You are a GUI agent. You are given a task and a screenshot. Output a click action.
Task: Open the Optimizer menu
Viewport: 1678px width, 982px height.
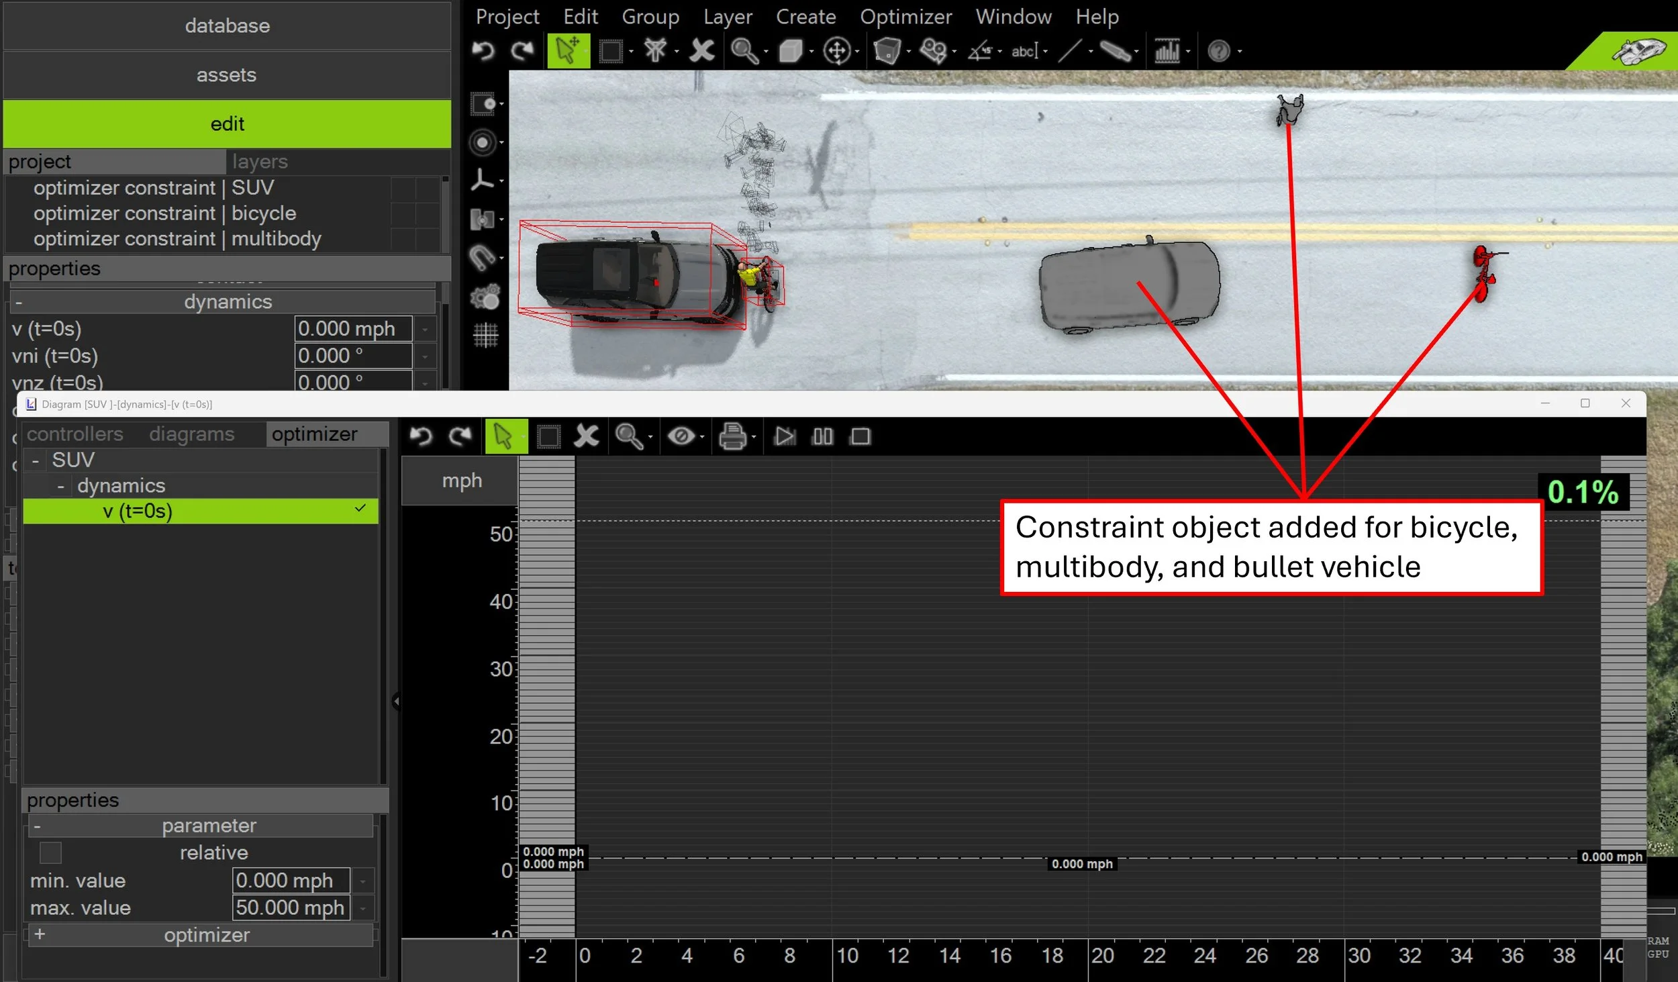pyautogui.click(x=905, y=17)
